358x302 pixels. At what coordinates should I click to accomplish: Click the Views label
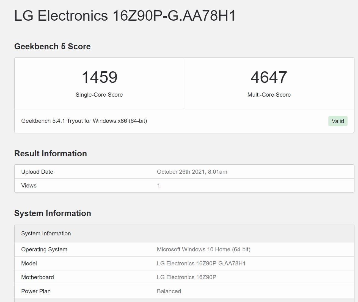click(29, 186)
